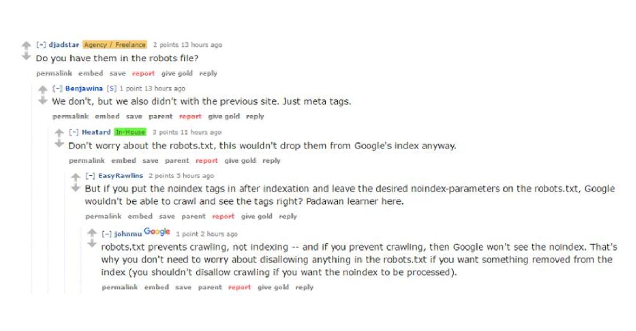Screen dimensions: 636x331
Task: Upvote Heatard's comment
Action: (x=59, y=133)
